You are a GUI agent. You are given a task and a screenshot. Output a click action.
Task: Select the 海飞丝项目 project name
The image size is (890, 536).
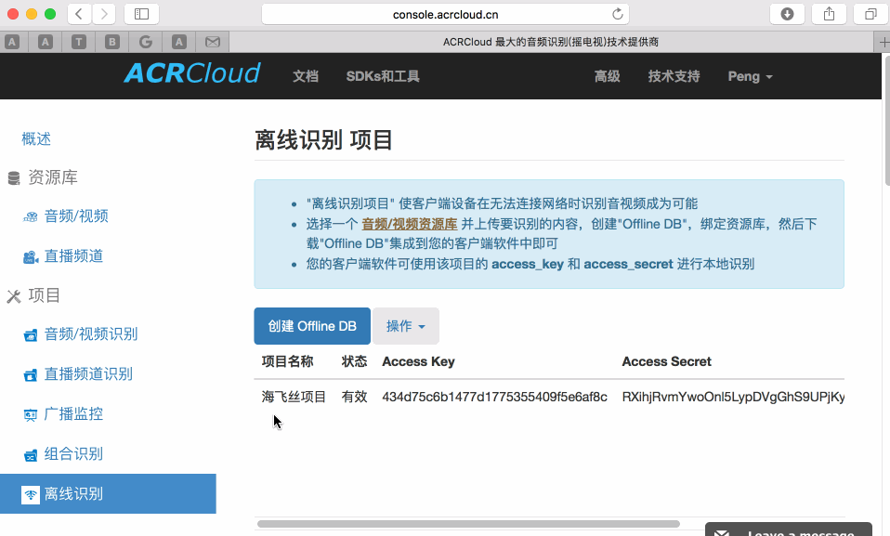294,397
